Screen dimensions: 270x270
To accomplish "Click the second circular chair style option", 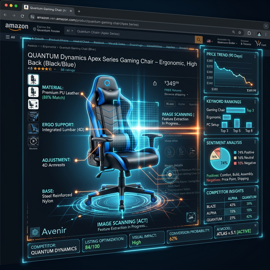I will [181, 152].
